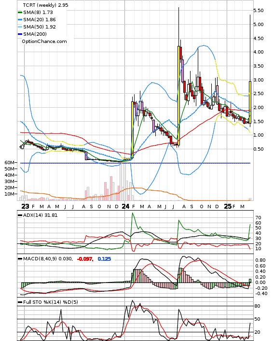Viewport: 273px width, 341px height.
Task: Click the yellow candle at start of 2024
Action: pyautogui.click(x=132, y=128)
